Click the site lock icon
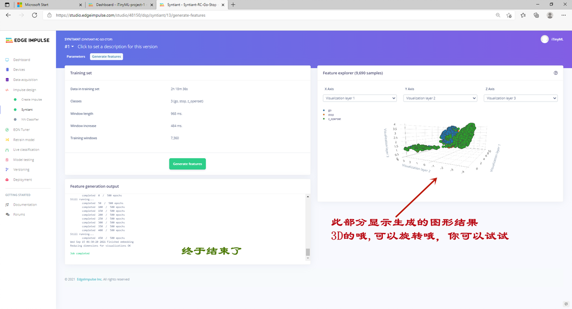The height and width of the screenshot is (309, 572). 49,15
